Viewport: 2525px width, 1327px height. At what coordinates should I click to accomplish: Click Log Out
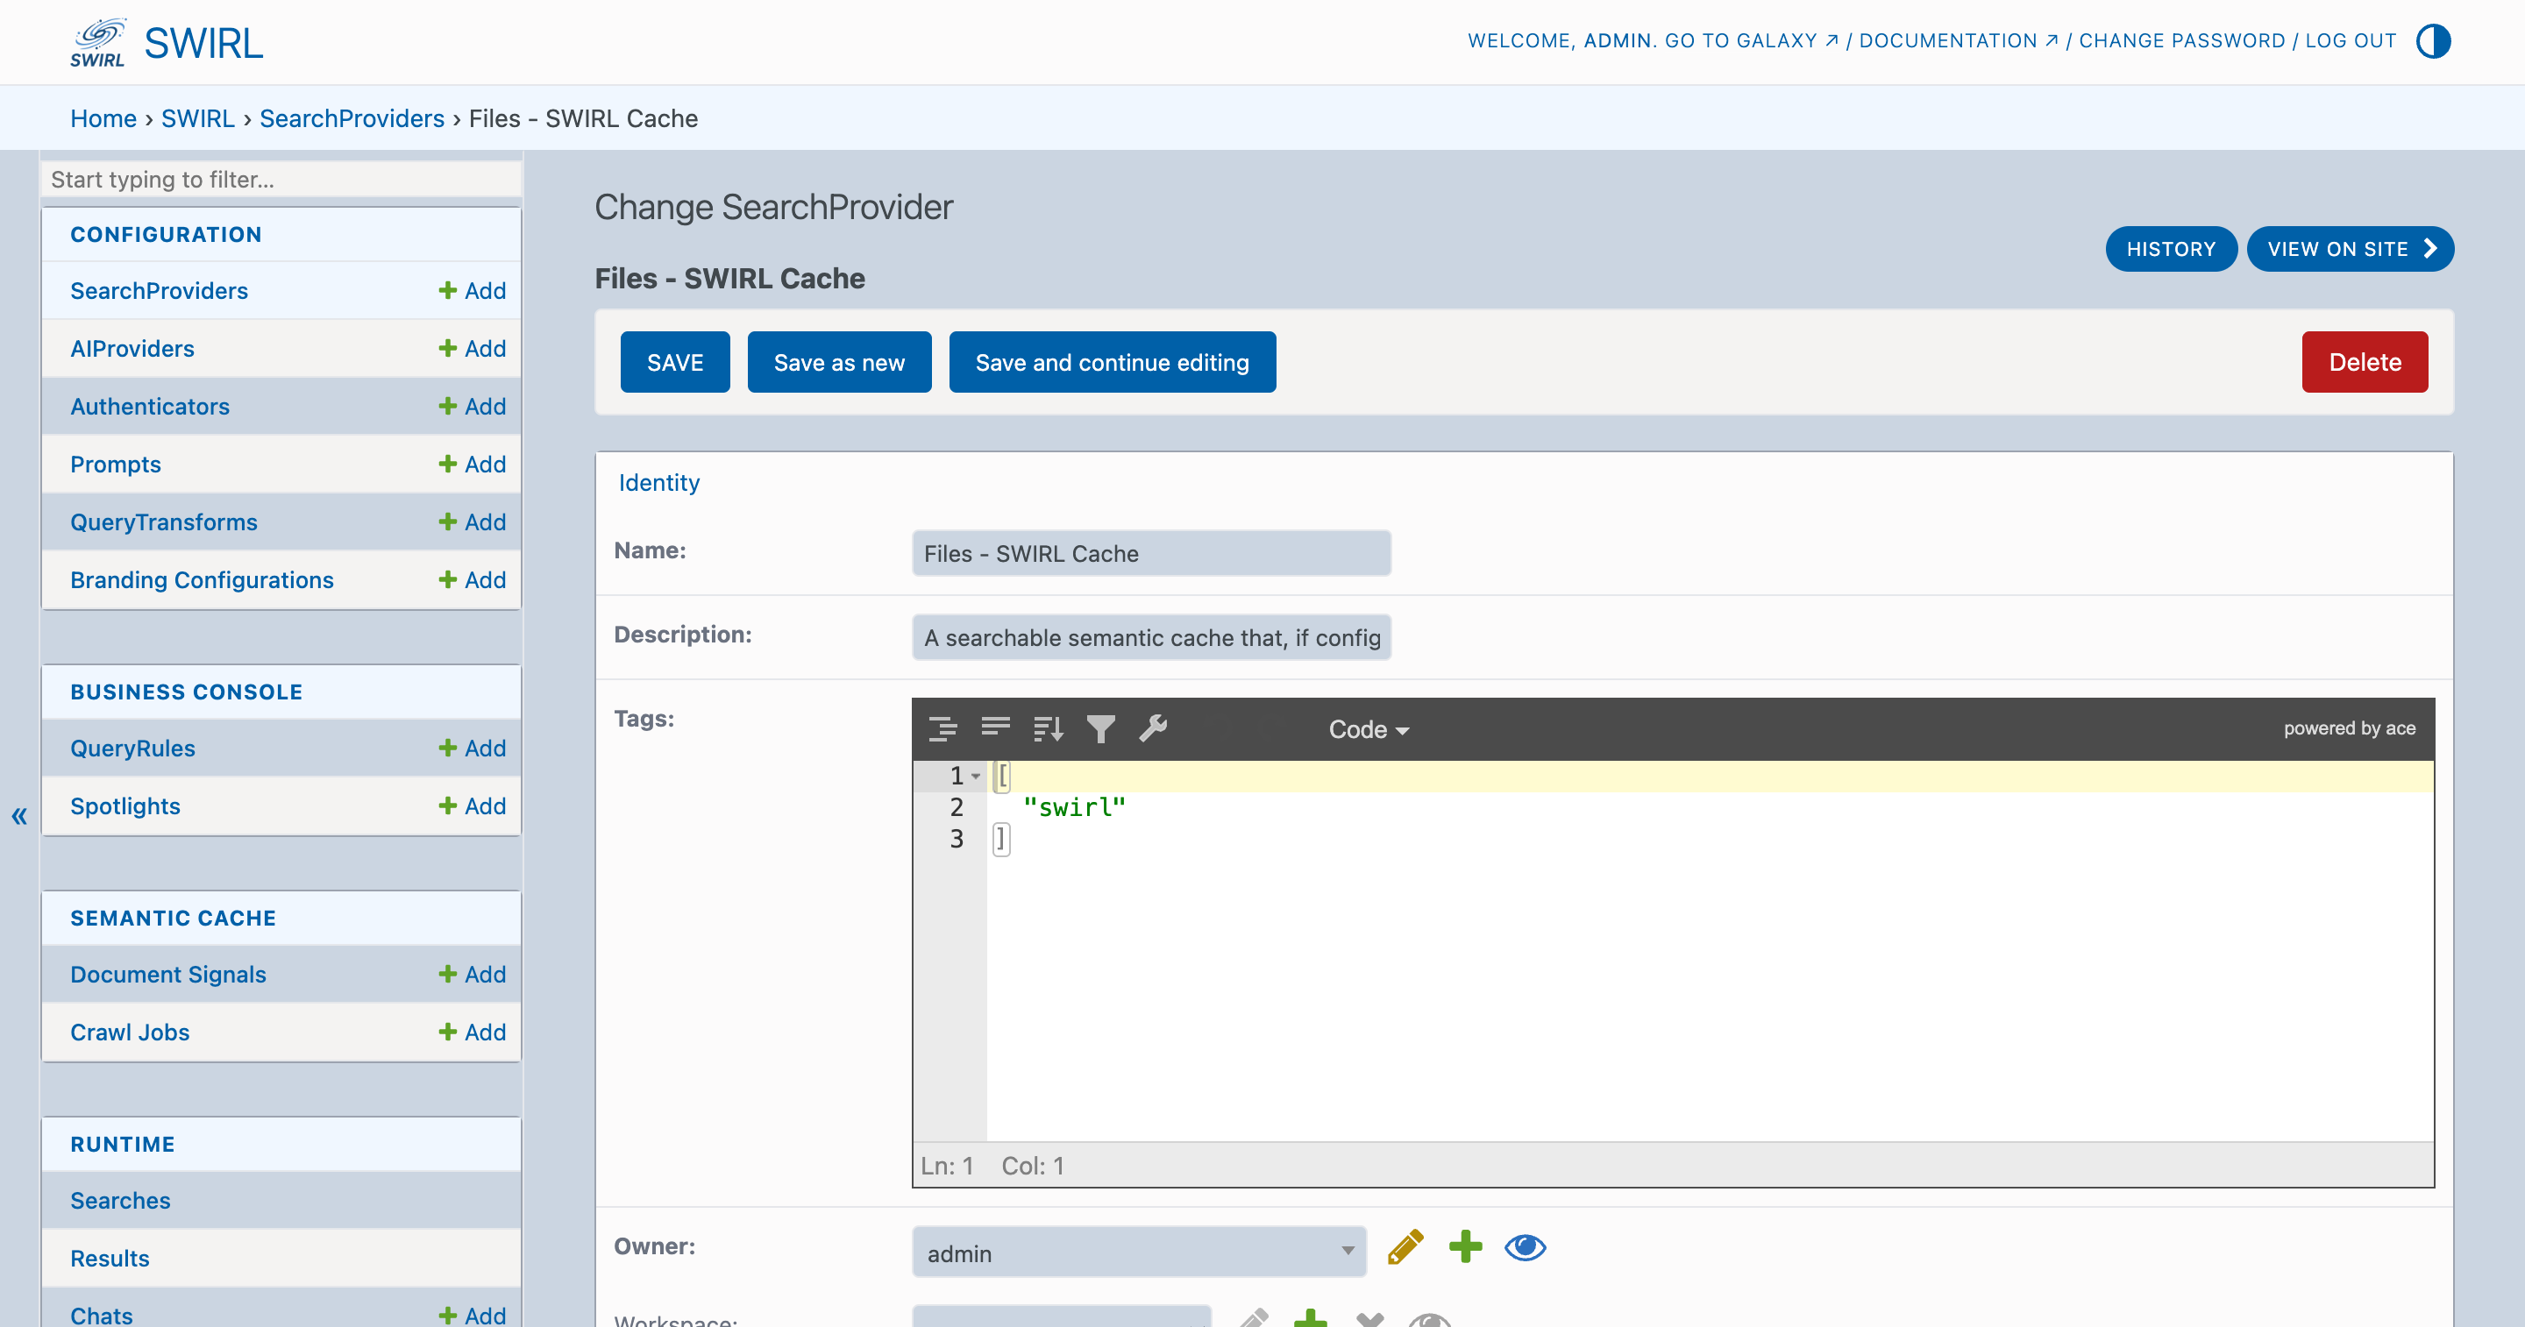[2351, 41]
